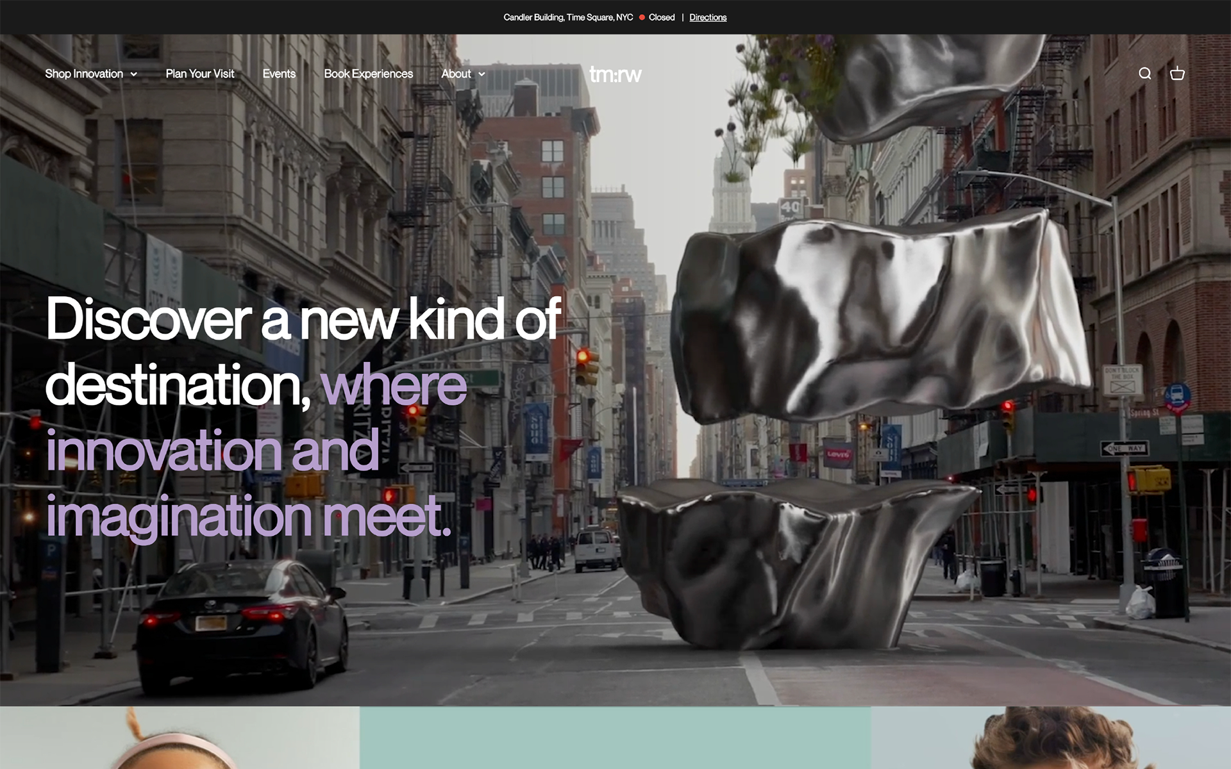The height and width of the screenshot is (769, 1231).
Task: Click the purple 'imagination meet.' text
Action: [x=248, y=516]
